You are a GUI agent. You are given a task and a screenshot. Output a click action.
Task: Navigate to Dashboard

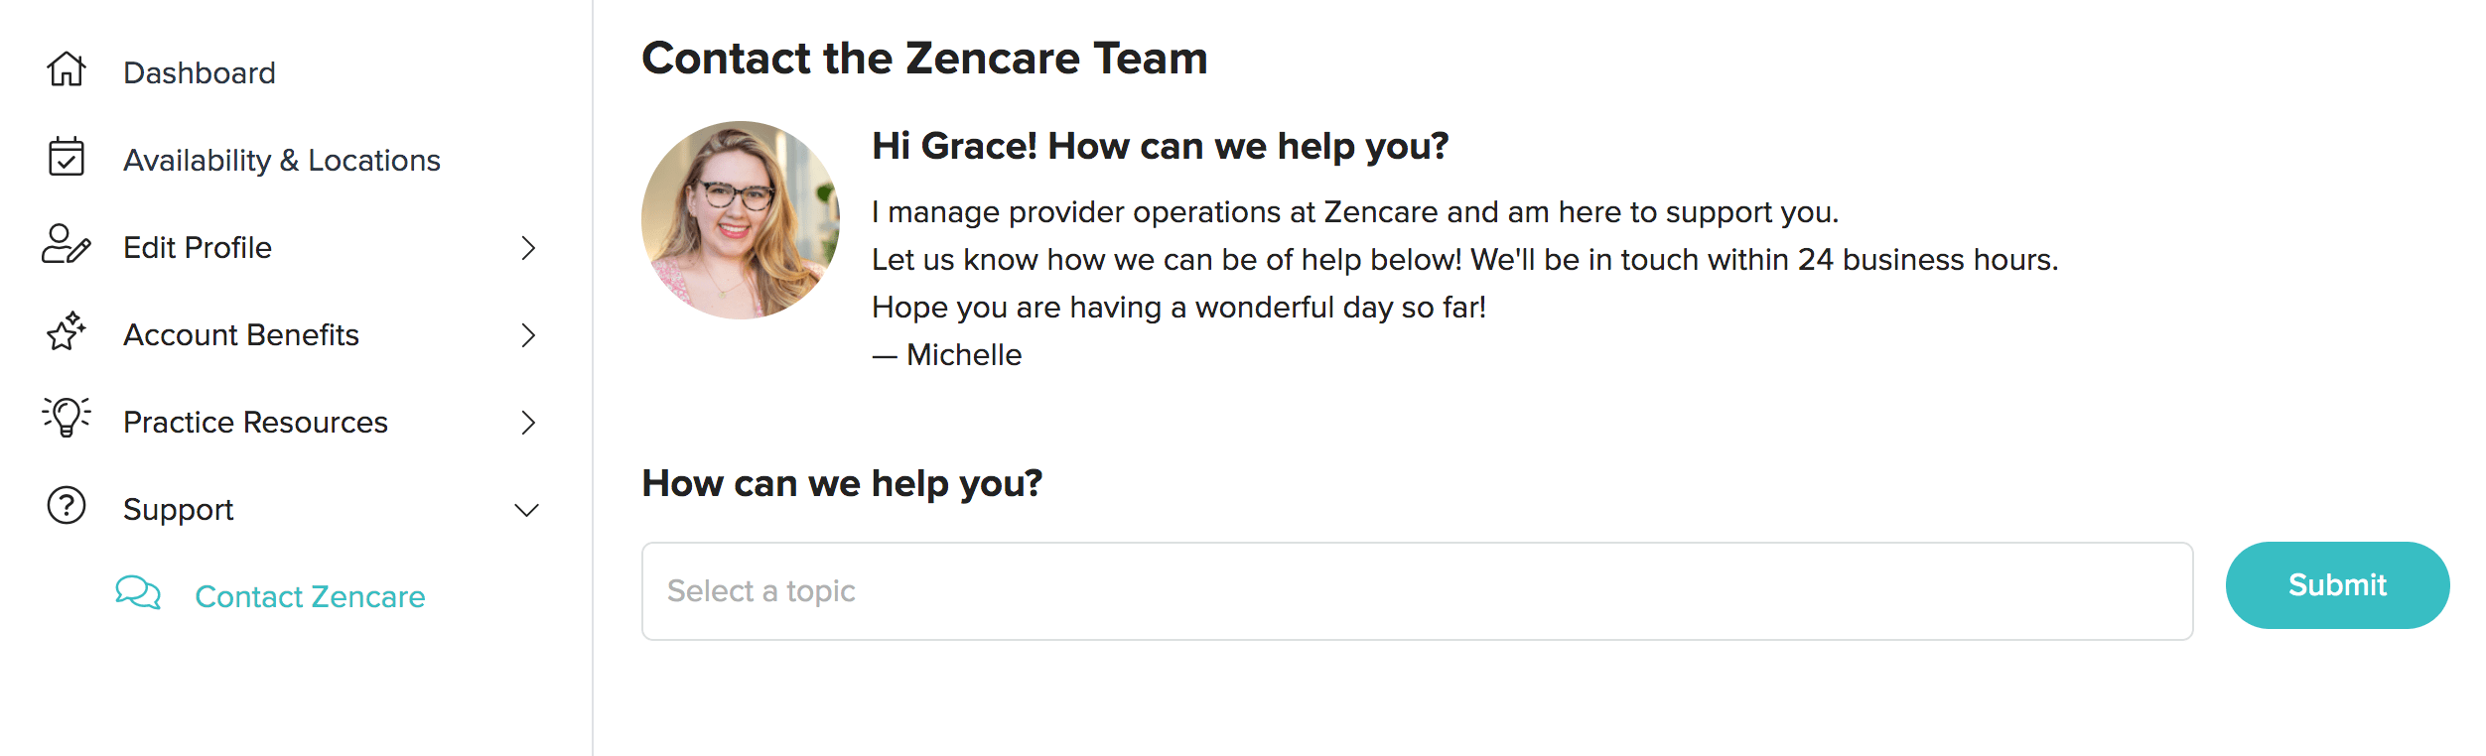[198, 70]
